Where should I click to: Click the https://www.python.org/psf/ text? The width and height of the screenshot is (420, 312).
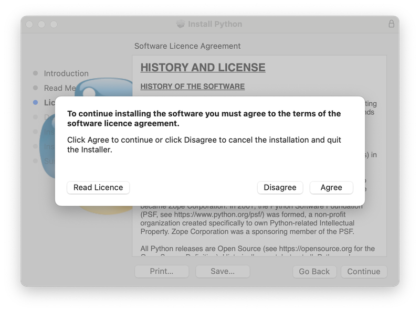pos(219,214)
